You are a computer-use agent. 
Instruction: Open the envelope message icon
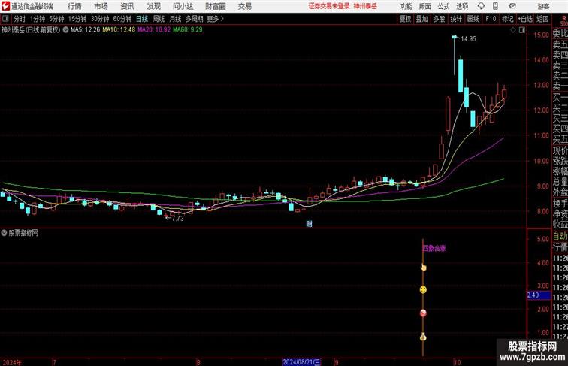point(512,6)
